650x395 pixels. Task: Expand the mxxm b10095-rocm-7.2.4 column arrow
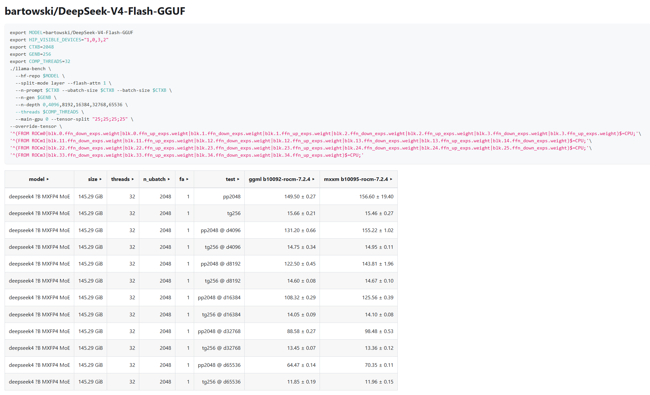[391, 179]
